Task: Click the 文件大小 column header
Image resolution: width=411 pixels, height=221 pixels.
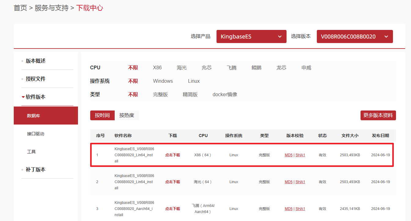Action: tap(350, 136)
